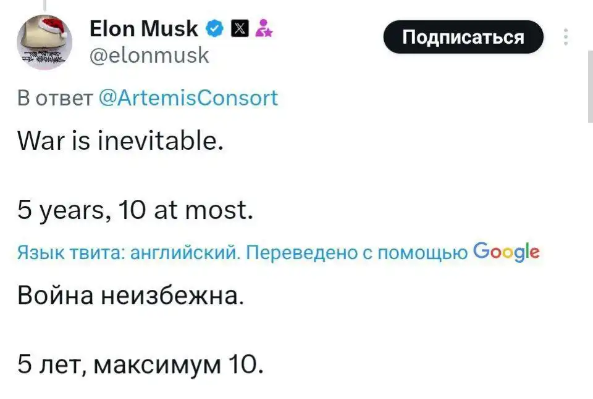Select the tweet text 'War is inevitable.'
This screenshot has height=399, width=593.
tap(122, 141)
